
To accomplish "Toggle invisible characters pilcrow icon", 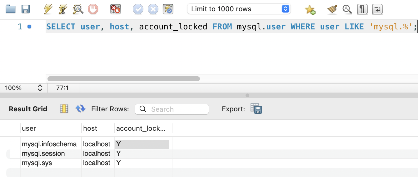I will [362, 9].
